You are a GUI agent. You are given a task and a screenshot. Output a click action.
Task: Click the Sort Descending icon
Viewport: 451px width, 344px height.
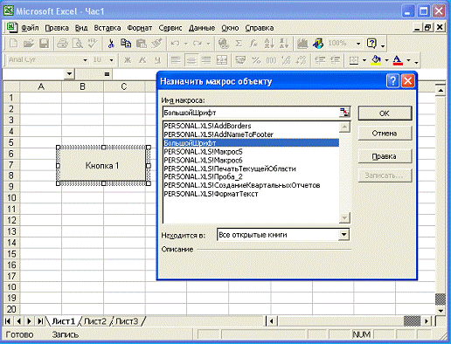(x=284, y=44)
